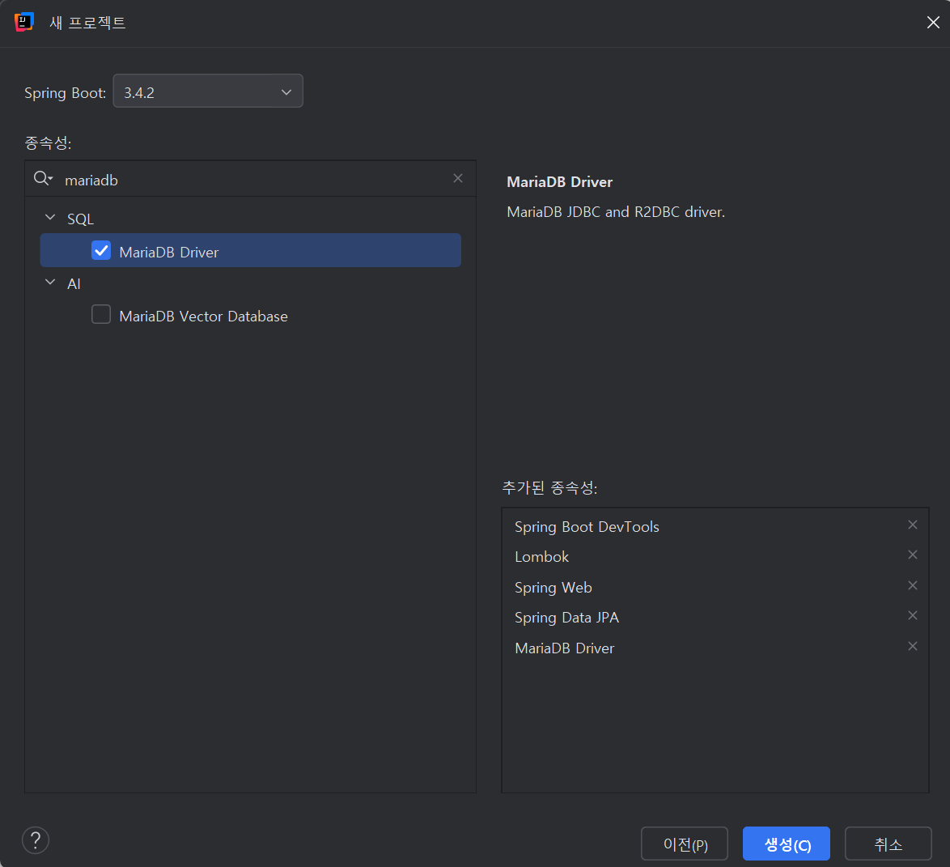This screenshot has width=950, height=867.
Task: Remove Spring Boot DevTools dependency
Action: 913,525
